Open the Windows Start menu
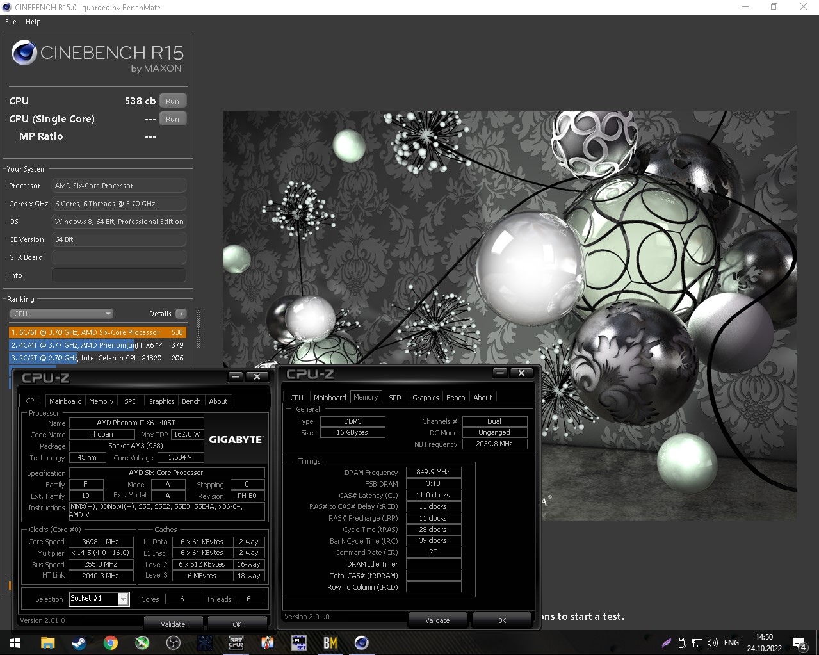Screen dimensions: 819x655 (15, 642)
